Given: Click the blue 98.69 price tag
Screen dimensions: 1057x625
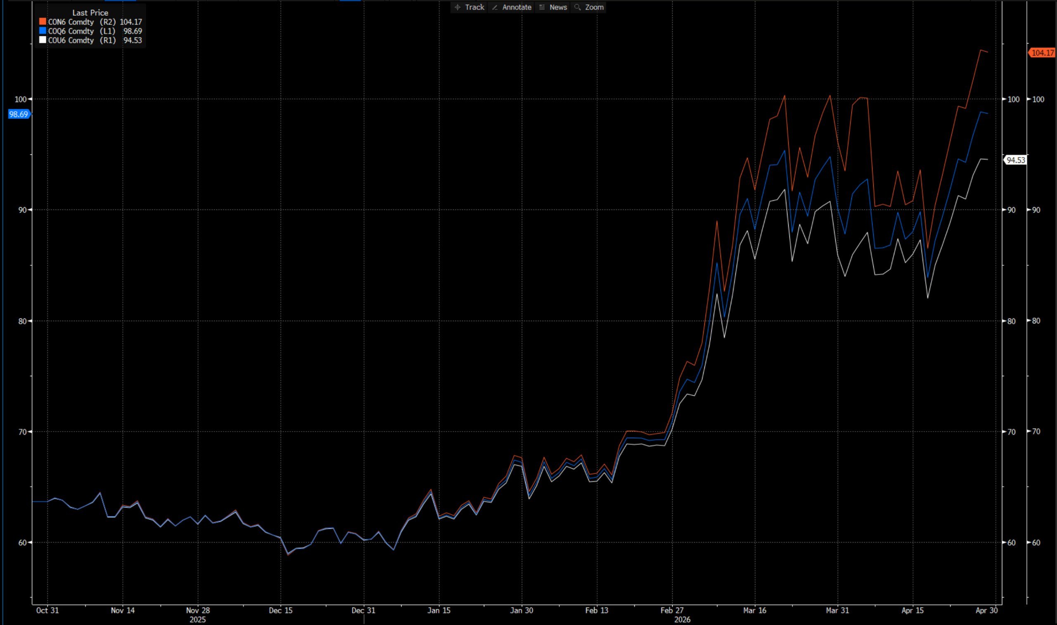Looking at the screenshot, I should coord(19,114).
